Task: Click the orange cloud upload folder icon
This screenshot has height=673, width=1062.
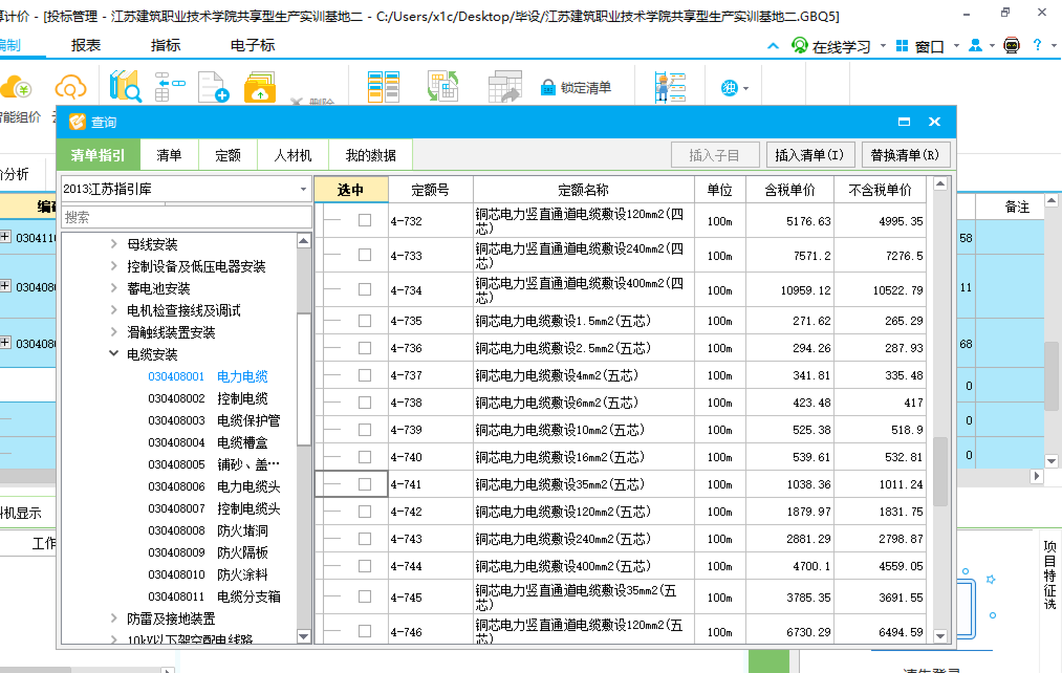Action: tap(260, 87)
